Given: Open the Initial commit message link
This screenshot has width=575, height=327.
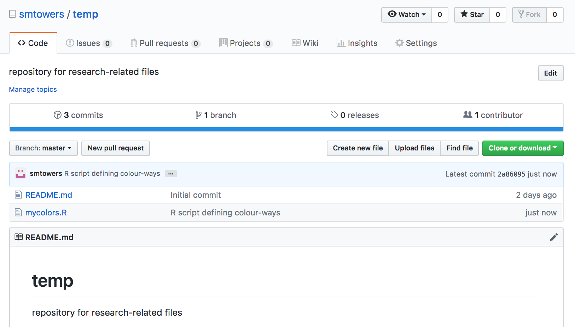Looking at the screenshot, I should 196,195.
